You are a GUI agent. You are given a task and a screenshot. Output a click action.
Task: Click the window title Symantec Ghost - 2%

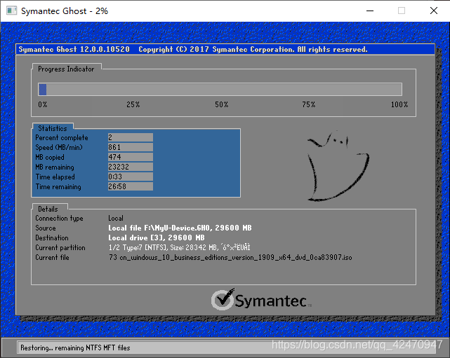click(x=65, y=11)
